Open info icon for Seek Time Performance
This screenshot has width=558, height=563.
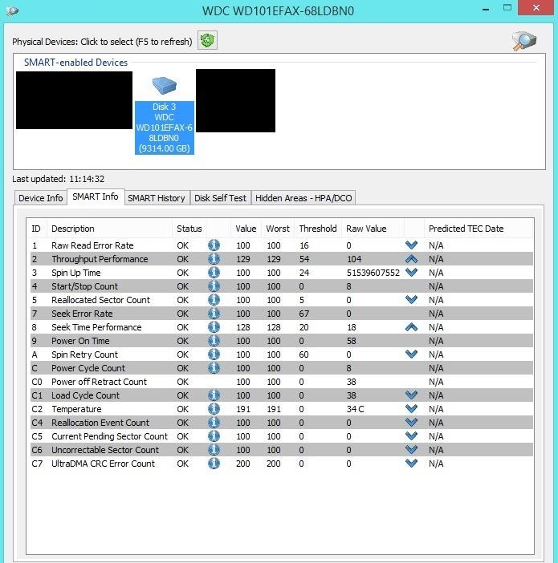click(214, 327)
